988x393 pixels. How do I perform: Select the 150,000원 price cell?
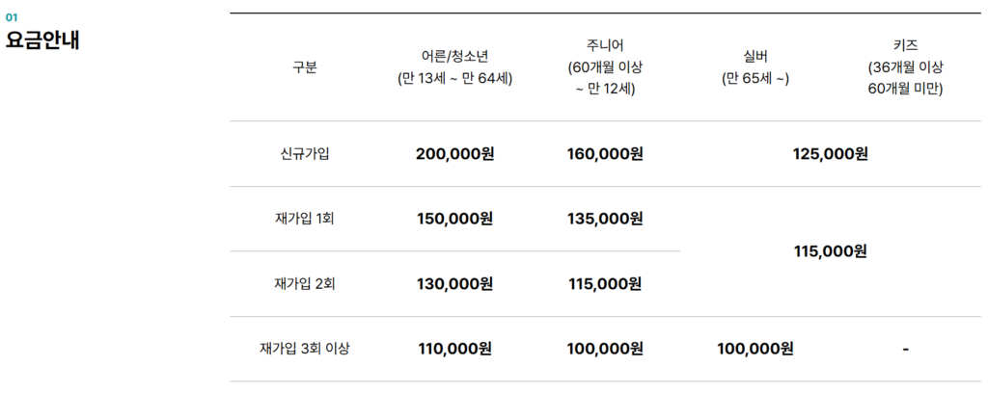coord(454,219)
